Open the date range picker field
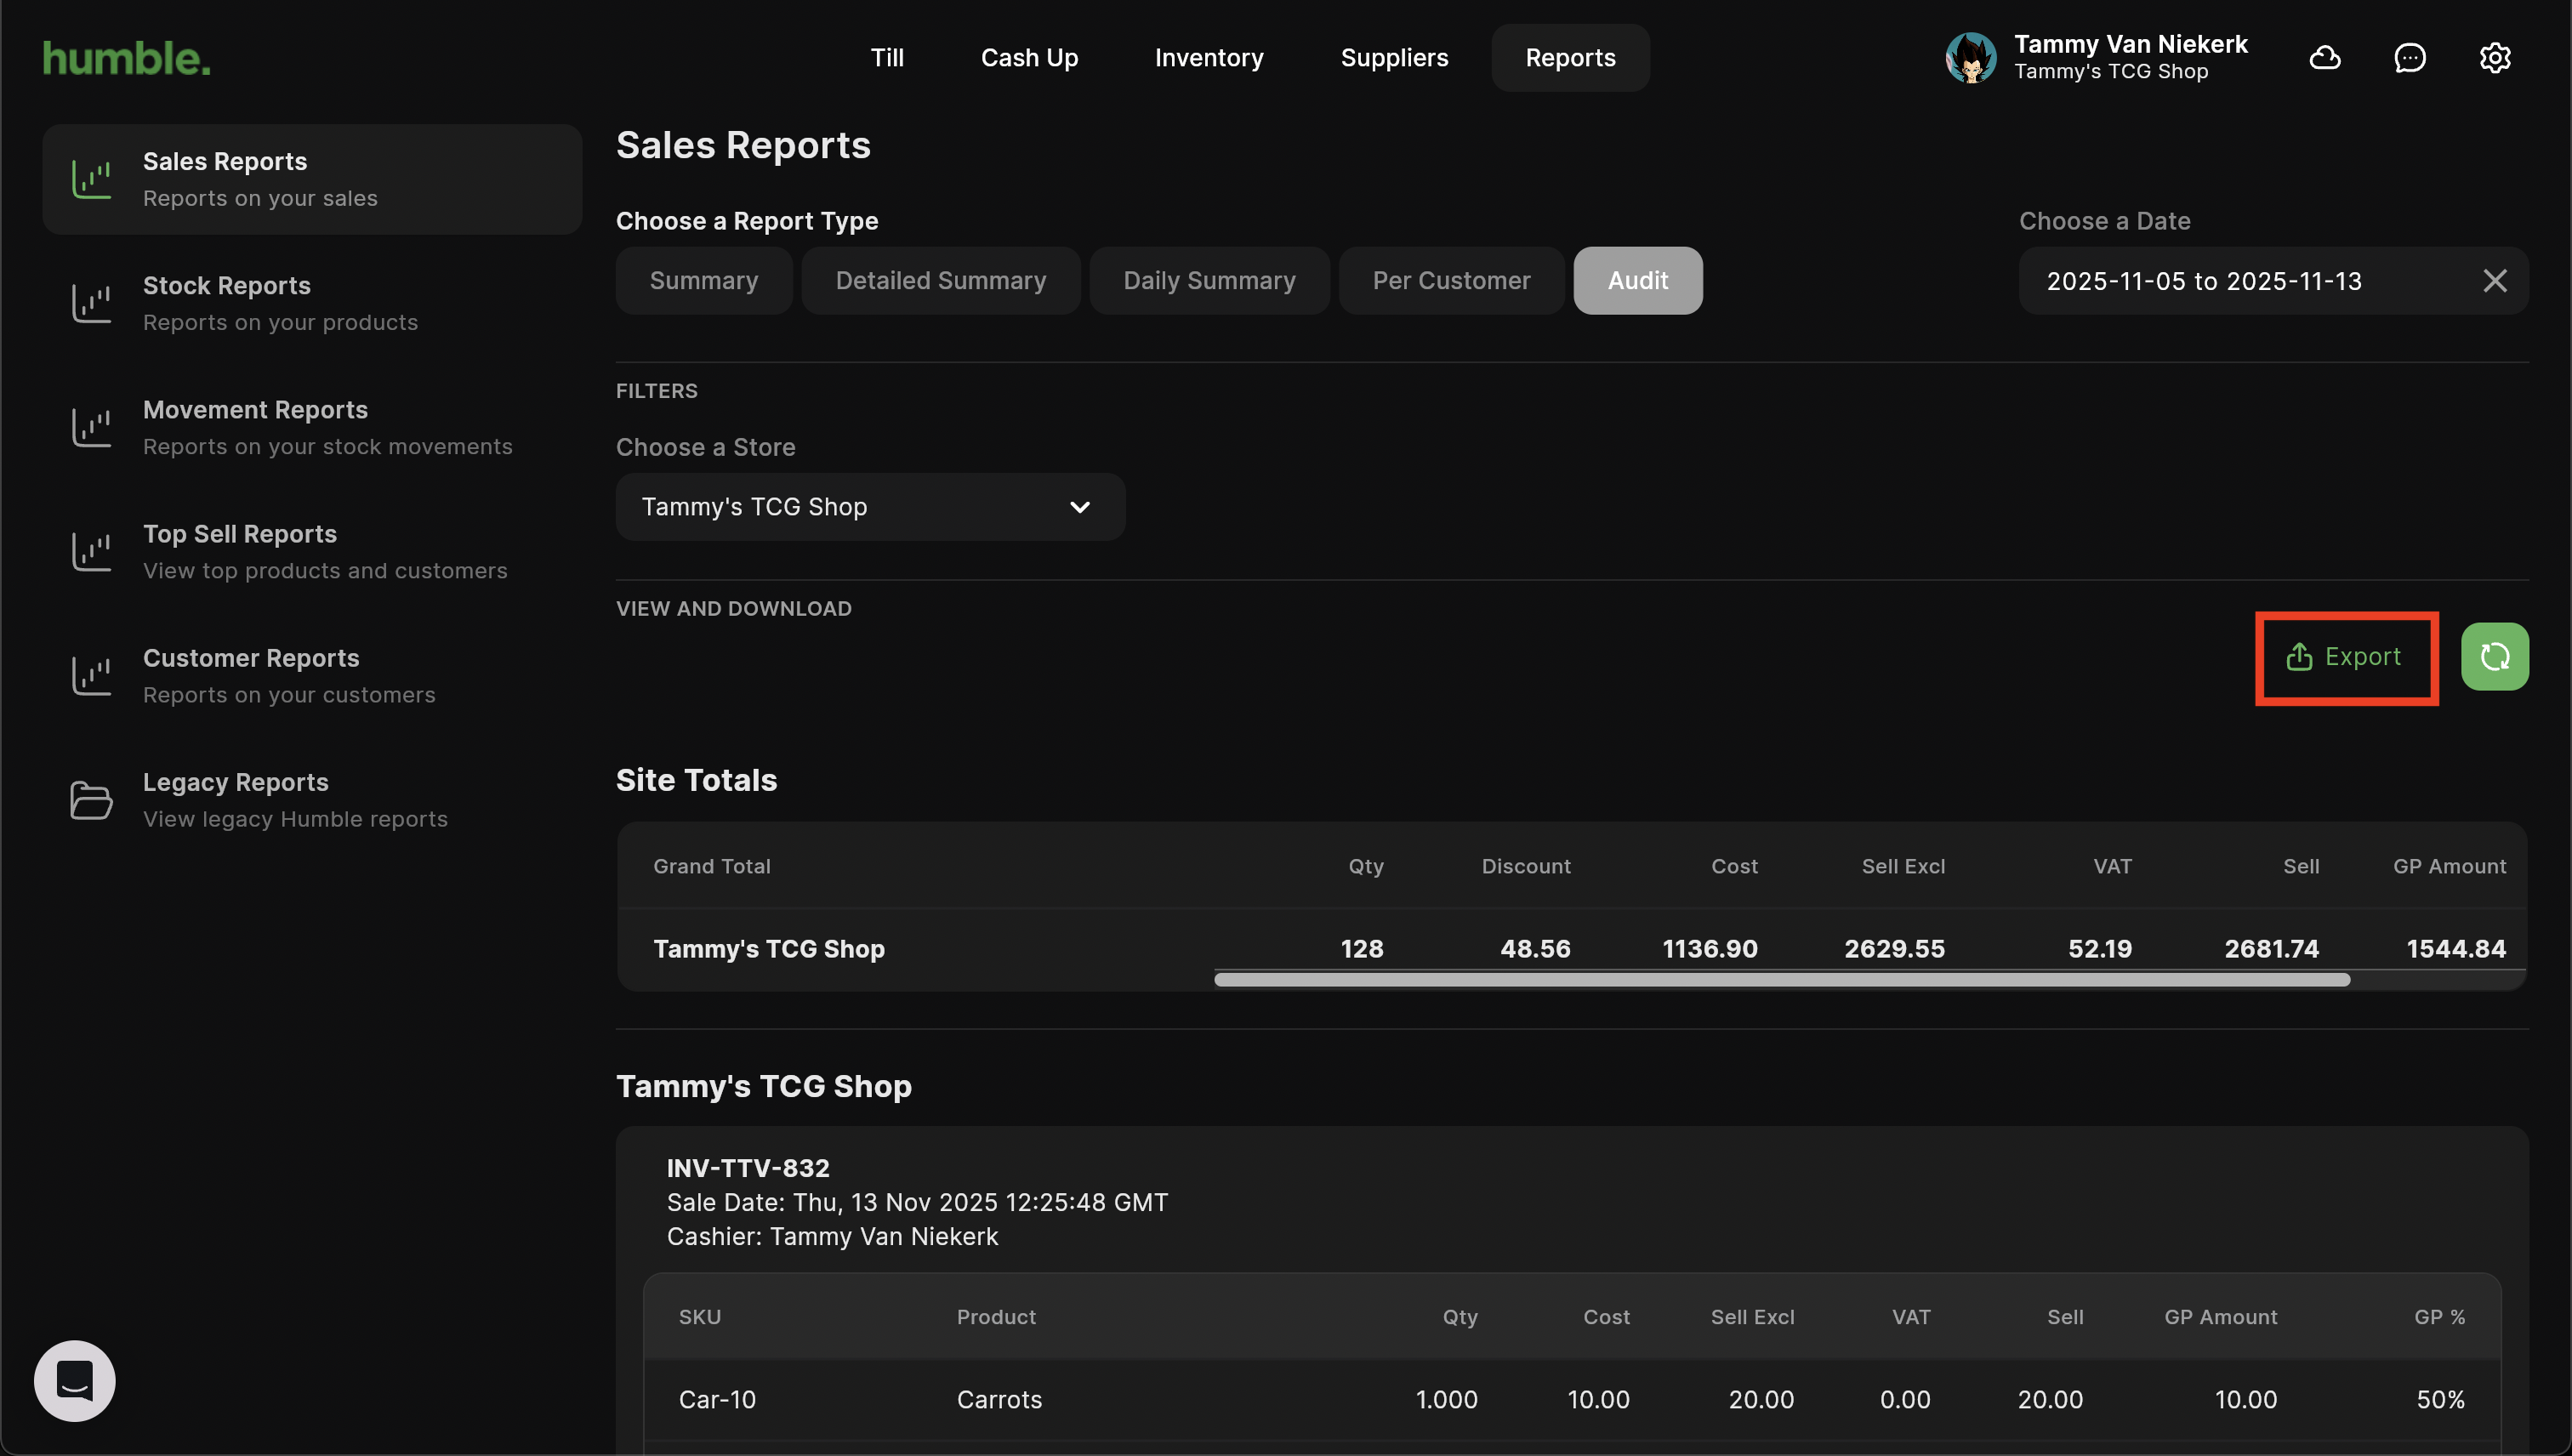Screen dimensions: 2572x1456 (x=2240, y=281)
